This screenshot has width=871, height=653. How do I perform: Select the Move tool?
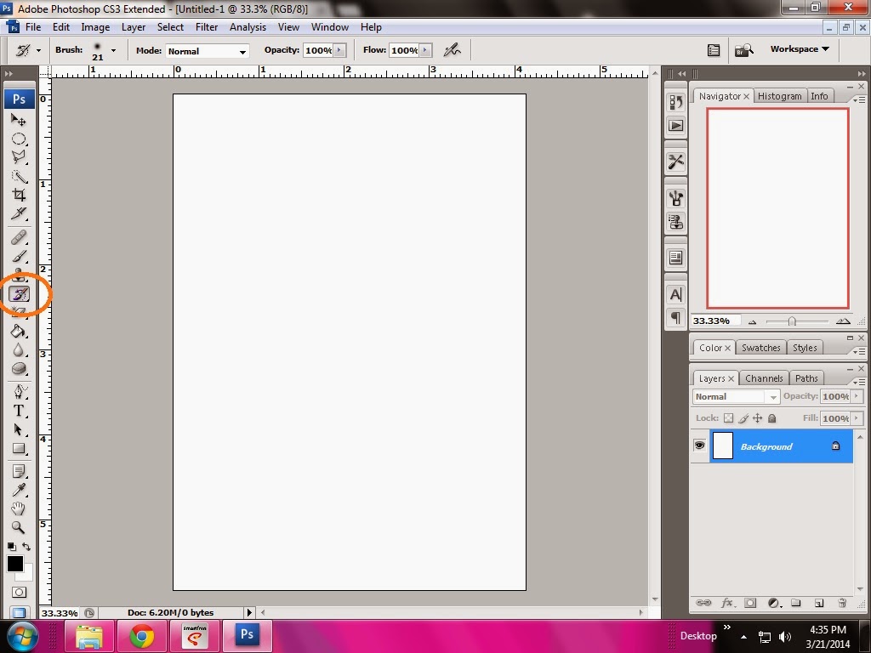pos(19,119)
